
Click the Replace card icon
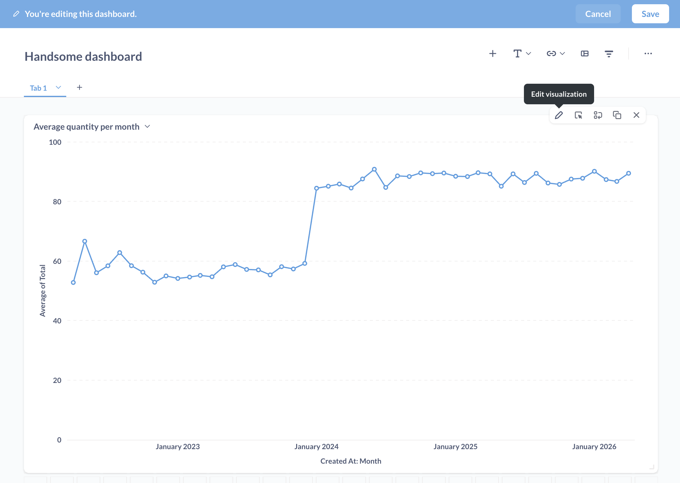tap(598, 115)
